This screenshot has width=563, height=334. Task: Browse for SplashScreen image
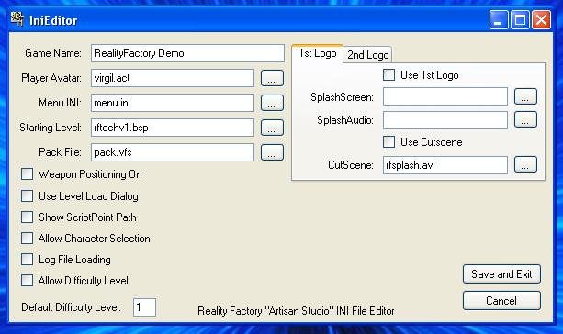pyautogui.click(x=525, y=96)
